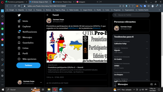
Task: Open Explorar in Twitter navigation
Action: point(24,27)
